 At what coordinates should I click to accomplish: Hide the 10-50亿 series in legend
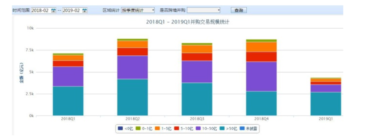click(207, 128)
